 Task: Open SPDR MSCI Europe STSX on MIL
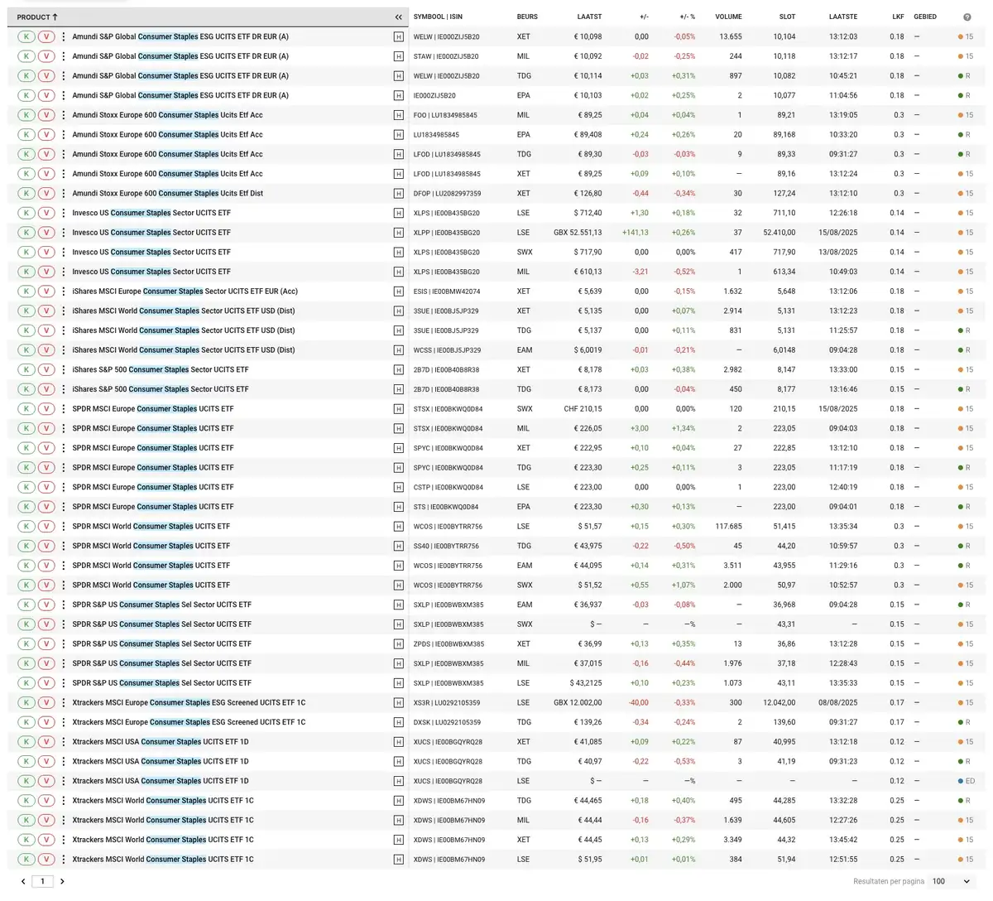(153, 429)
